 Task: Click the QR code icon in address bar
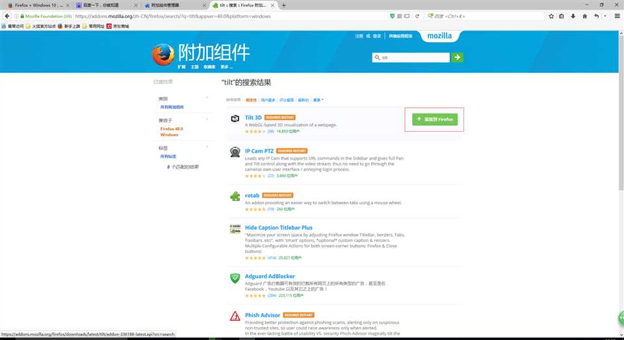coord(400,16)
